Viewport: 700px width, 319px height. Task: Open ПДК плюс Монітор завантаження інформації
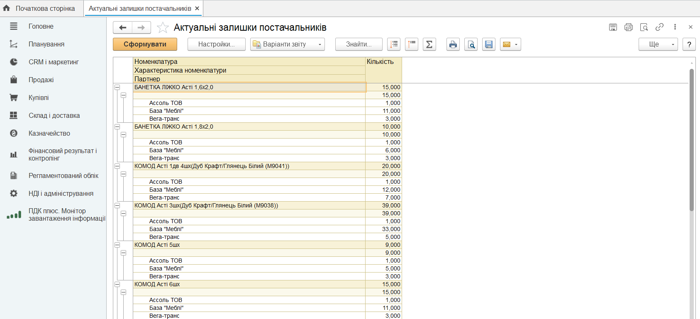click(x=53, y=214)
